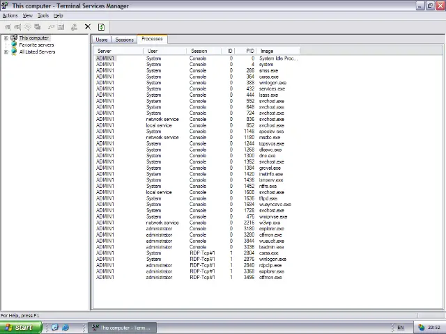Click the This computer tree node icon
This screenshot has width=446, height=334.
(14, 38)
